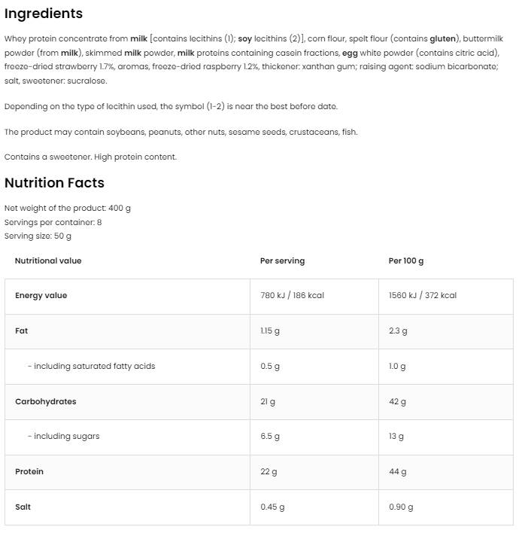The width and height of the screenshot is (522, 533).
Task: Click the net weight 400 g line
Action: [68, 209]
